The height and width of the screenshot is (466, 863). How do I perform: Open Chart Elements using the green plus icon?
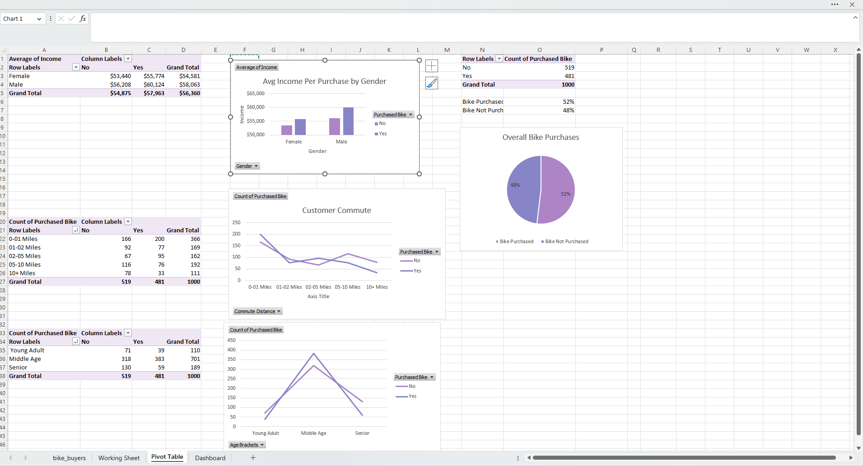click(432, 65)
